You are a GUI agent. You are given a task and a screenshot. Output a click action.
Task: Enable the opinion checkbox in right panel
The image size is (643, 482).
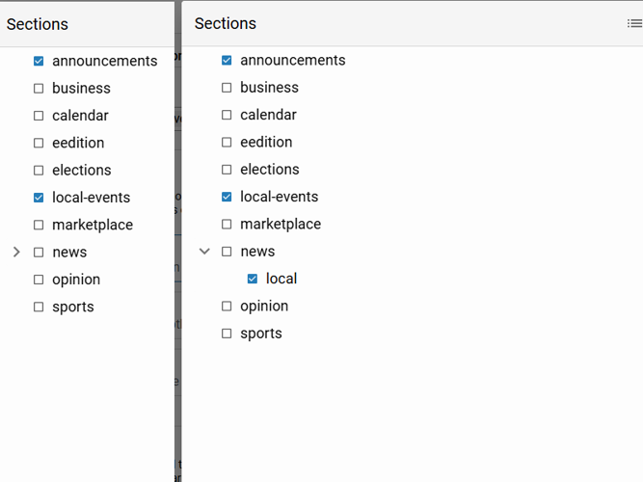click(x=227, y=307)
